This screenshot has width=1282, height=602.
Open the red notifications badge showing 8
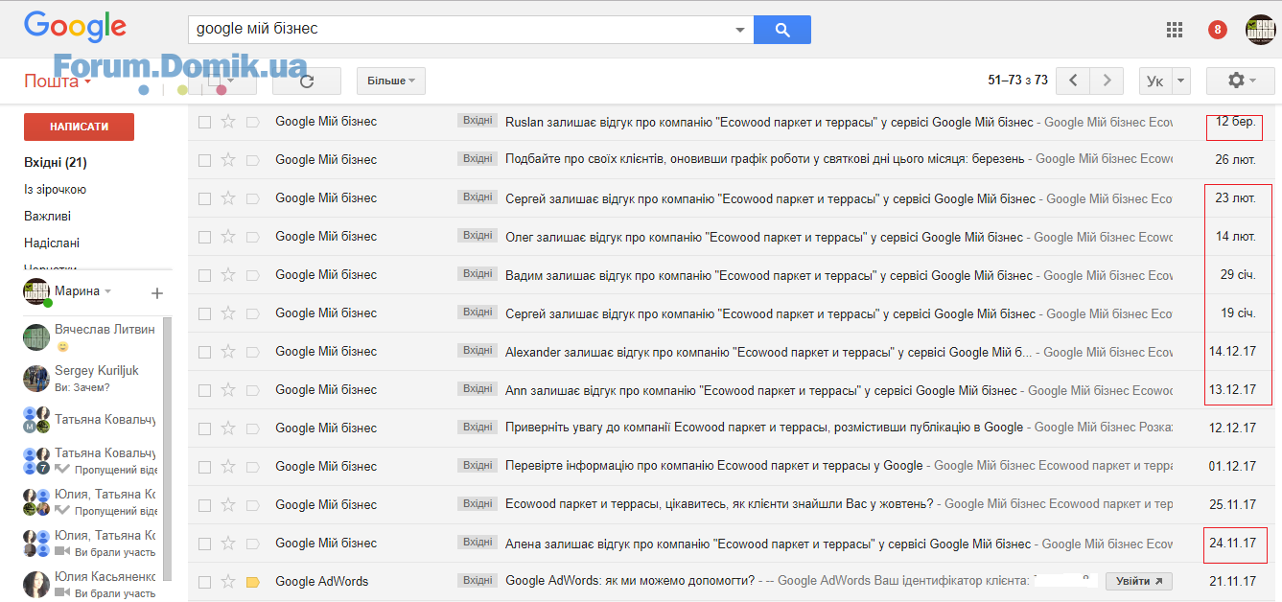coord(1218,30)
